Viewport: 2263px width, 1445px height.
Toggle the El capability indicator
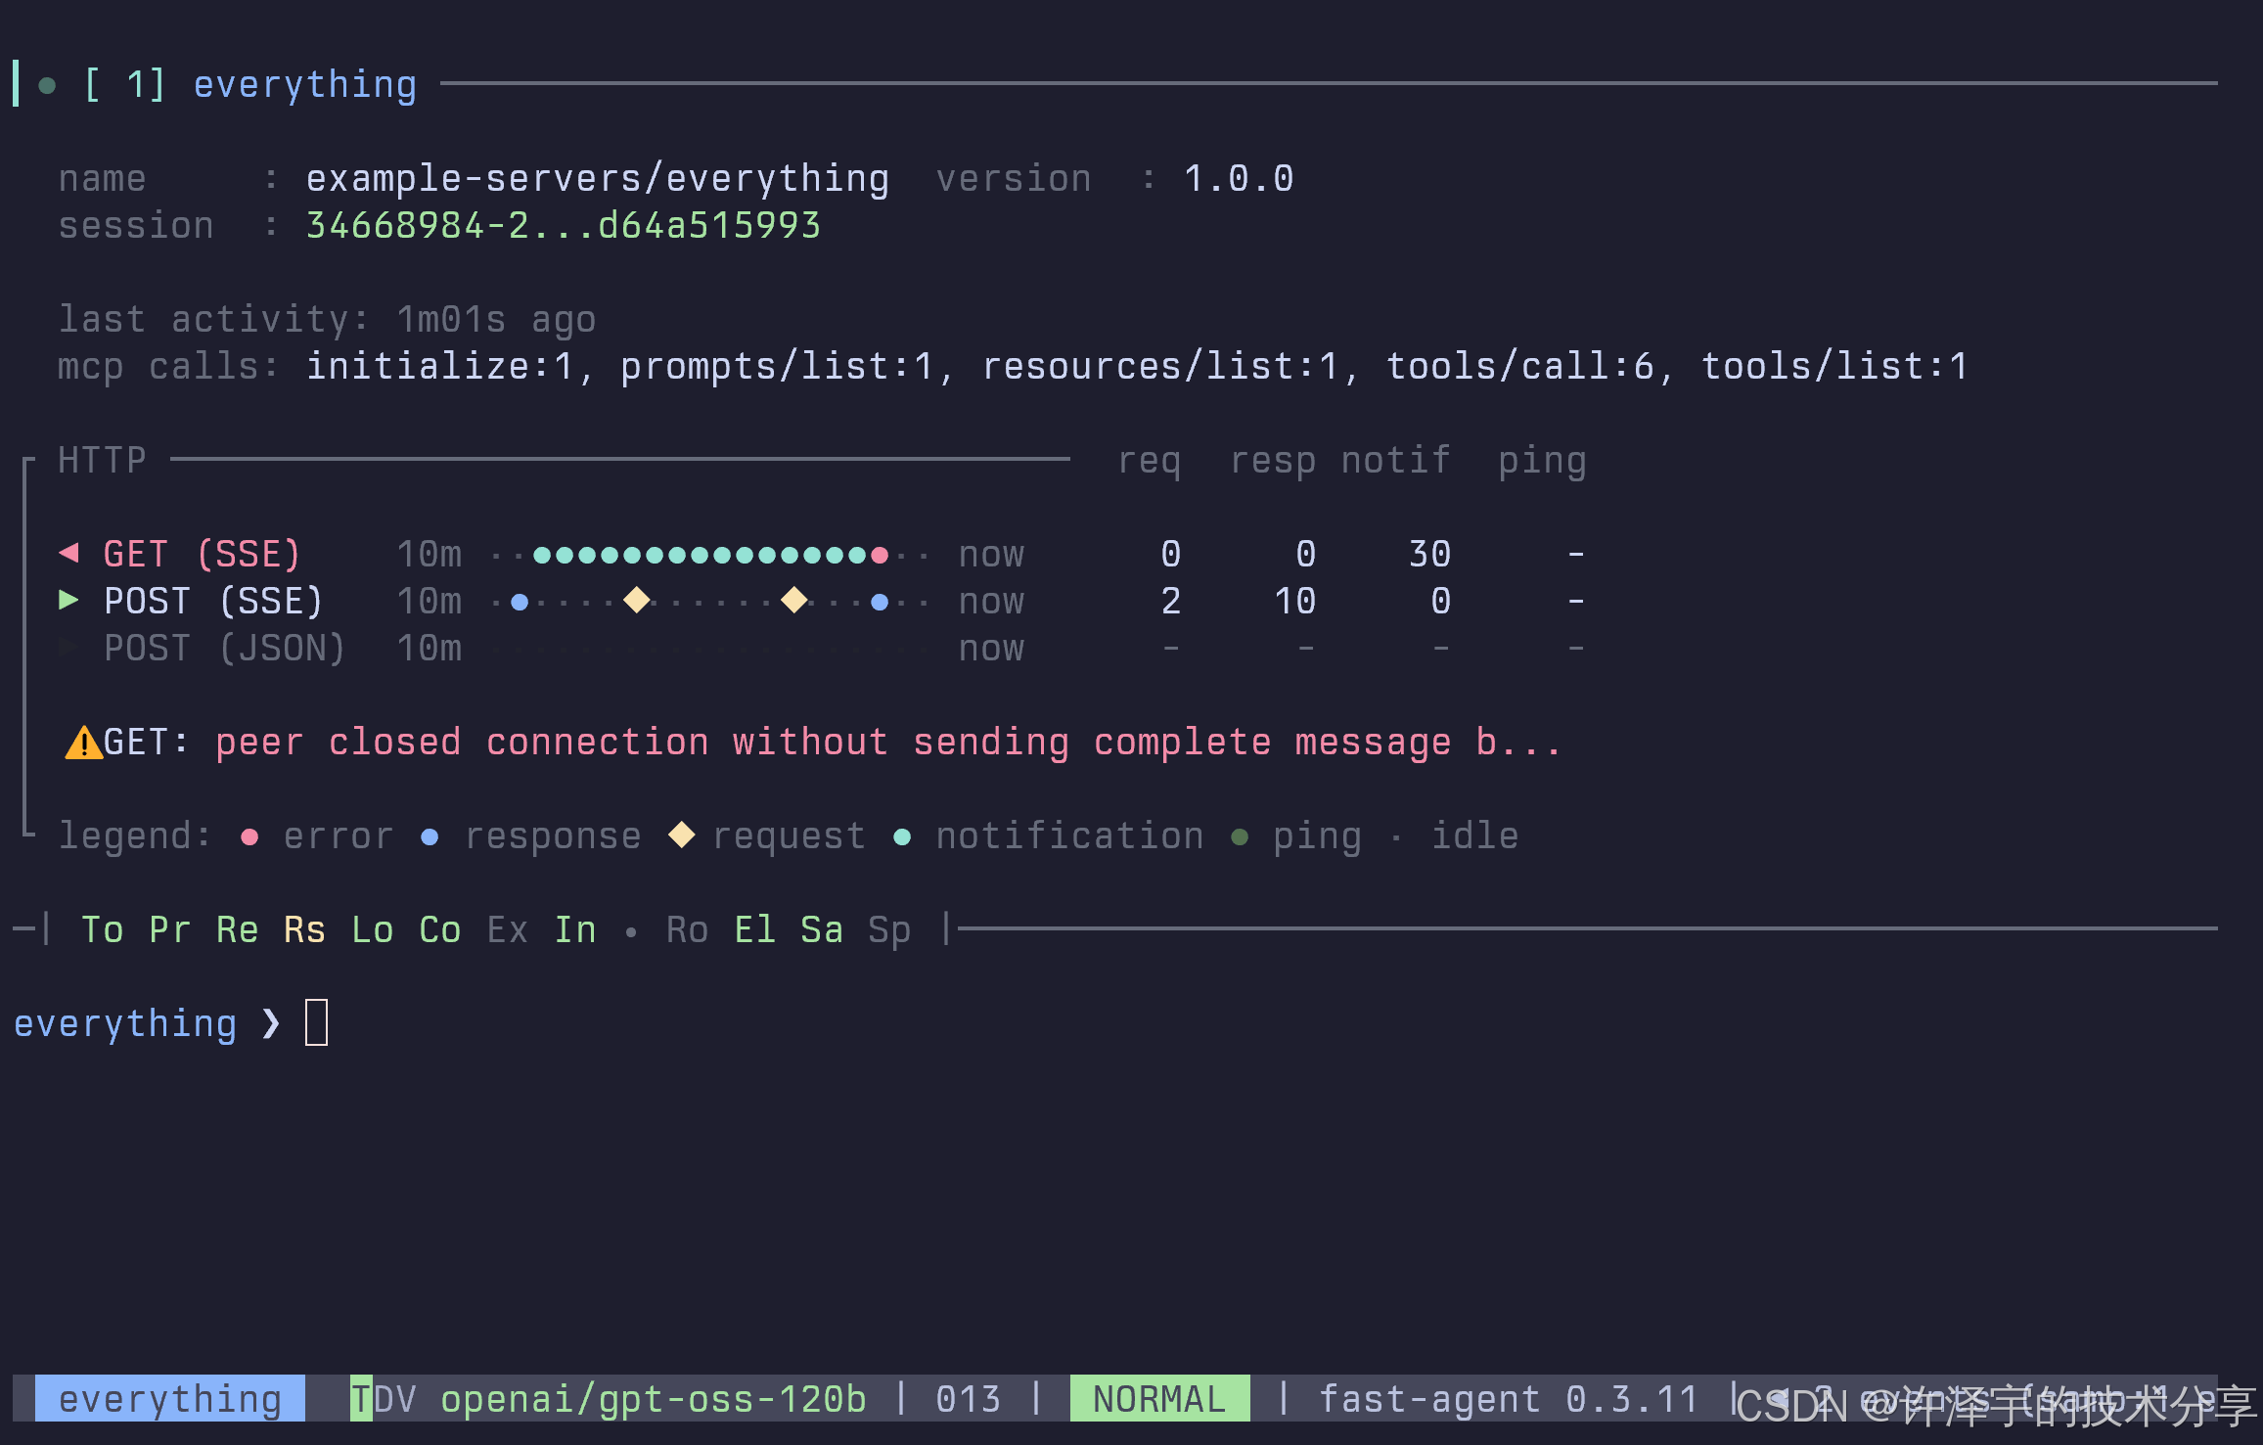click(754, 929)
